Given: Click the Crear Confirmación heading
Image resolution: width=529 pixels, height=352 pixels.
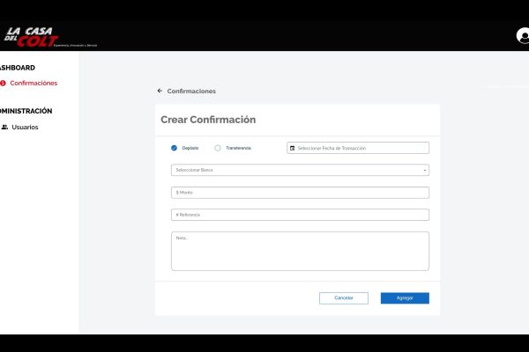Looking at the screenshot, I should pos(208,120).
